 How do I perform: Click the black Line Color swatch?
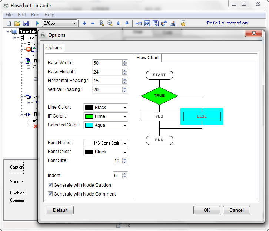coord(89,108)
